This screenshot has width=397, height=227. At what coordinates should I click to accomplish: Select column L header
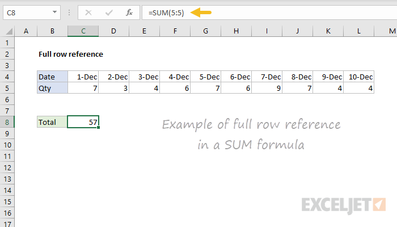[359, 31]
